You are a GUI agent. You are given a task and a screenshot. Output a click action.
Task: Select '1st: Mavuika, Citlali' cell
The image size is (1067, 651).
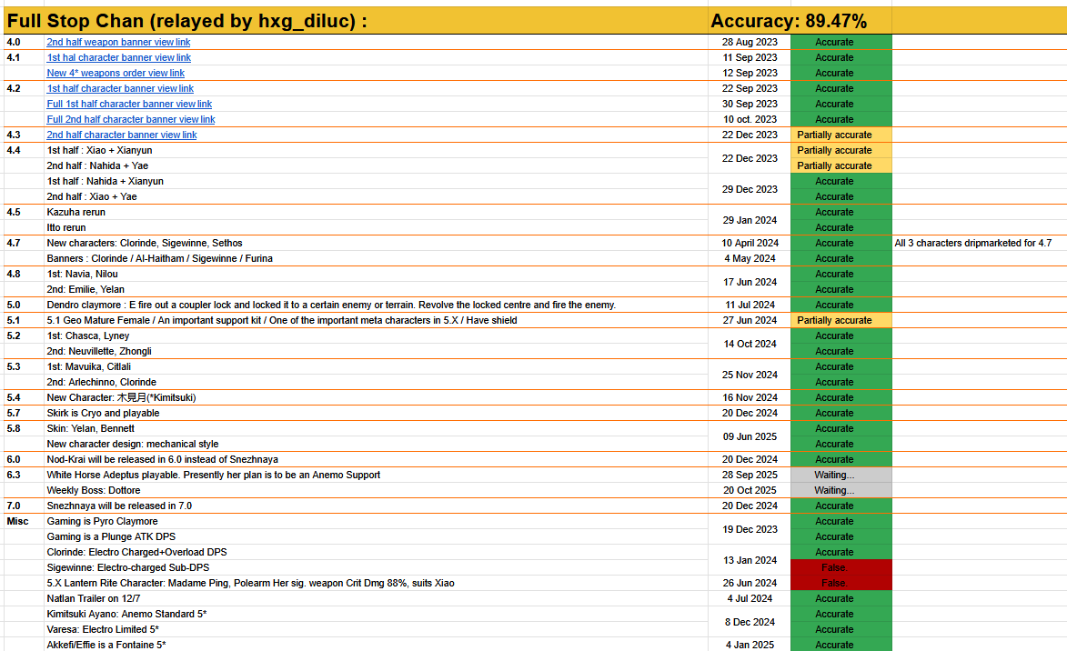click(x=376, y=366)
